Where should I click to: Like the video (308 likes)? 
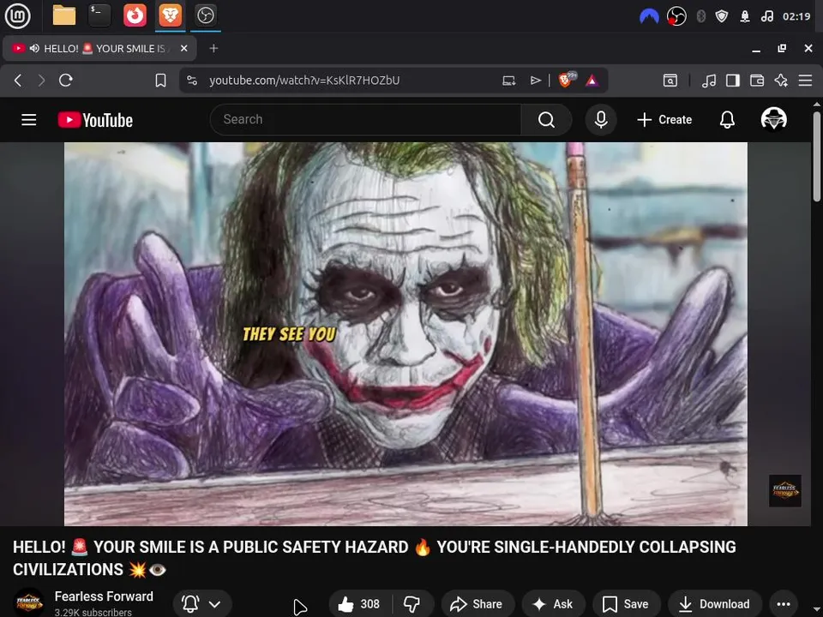point(360,604)
